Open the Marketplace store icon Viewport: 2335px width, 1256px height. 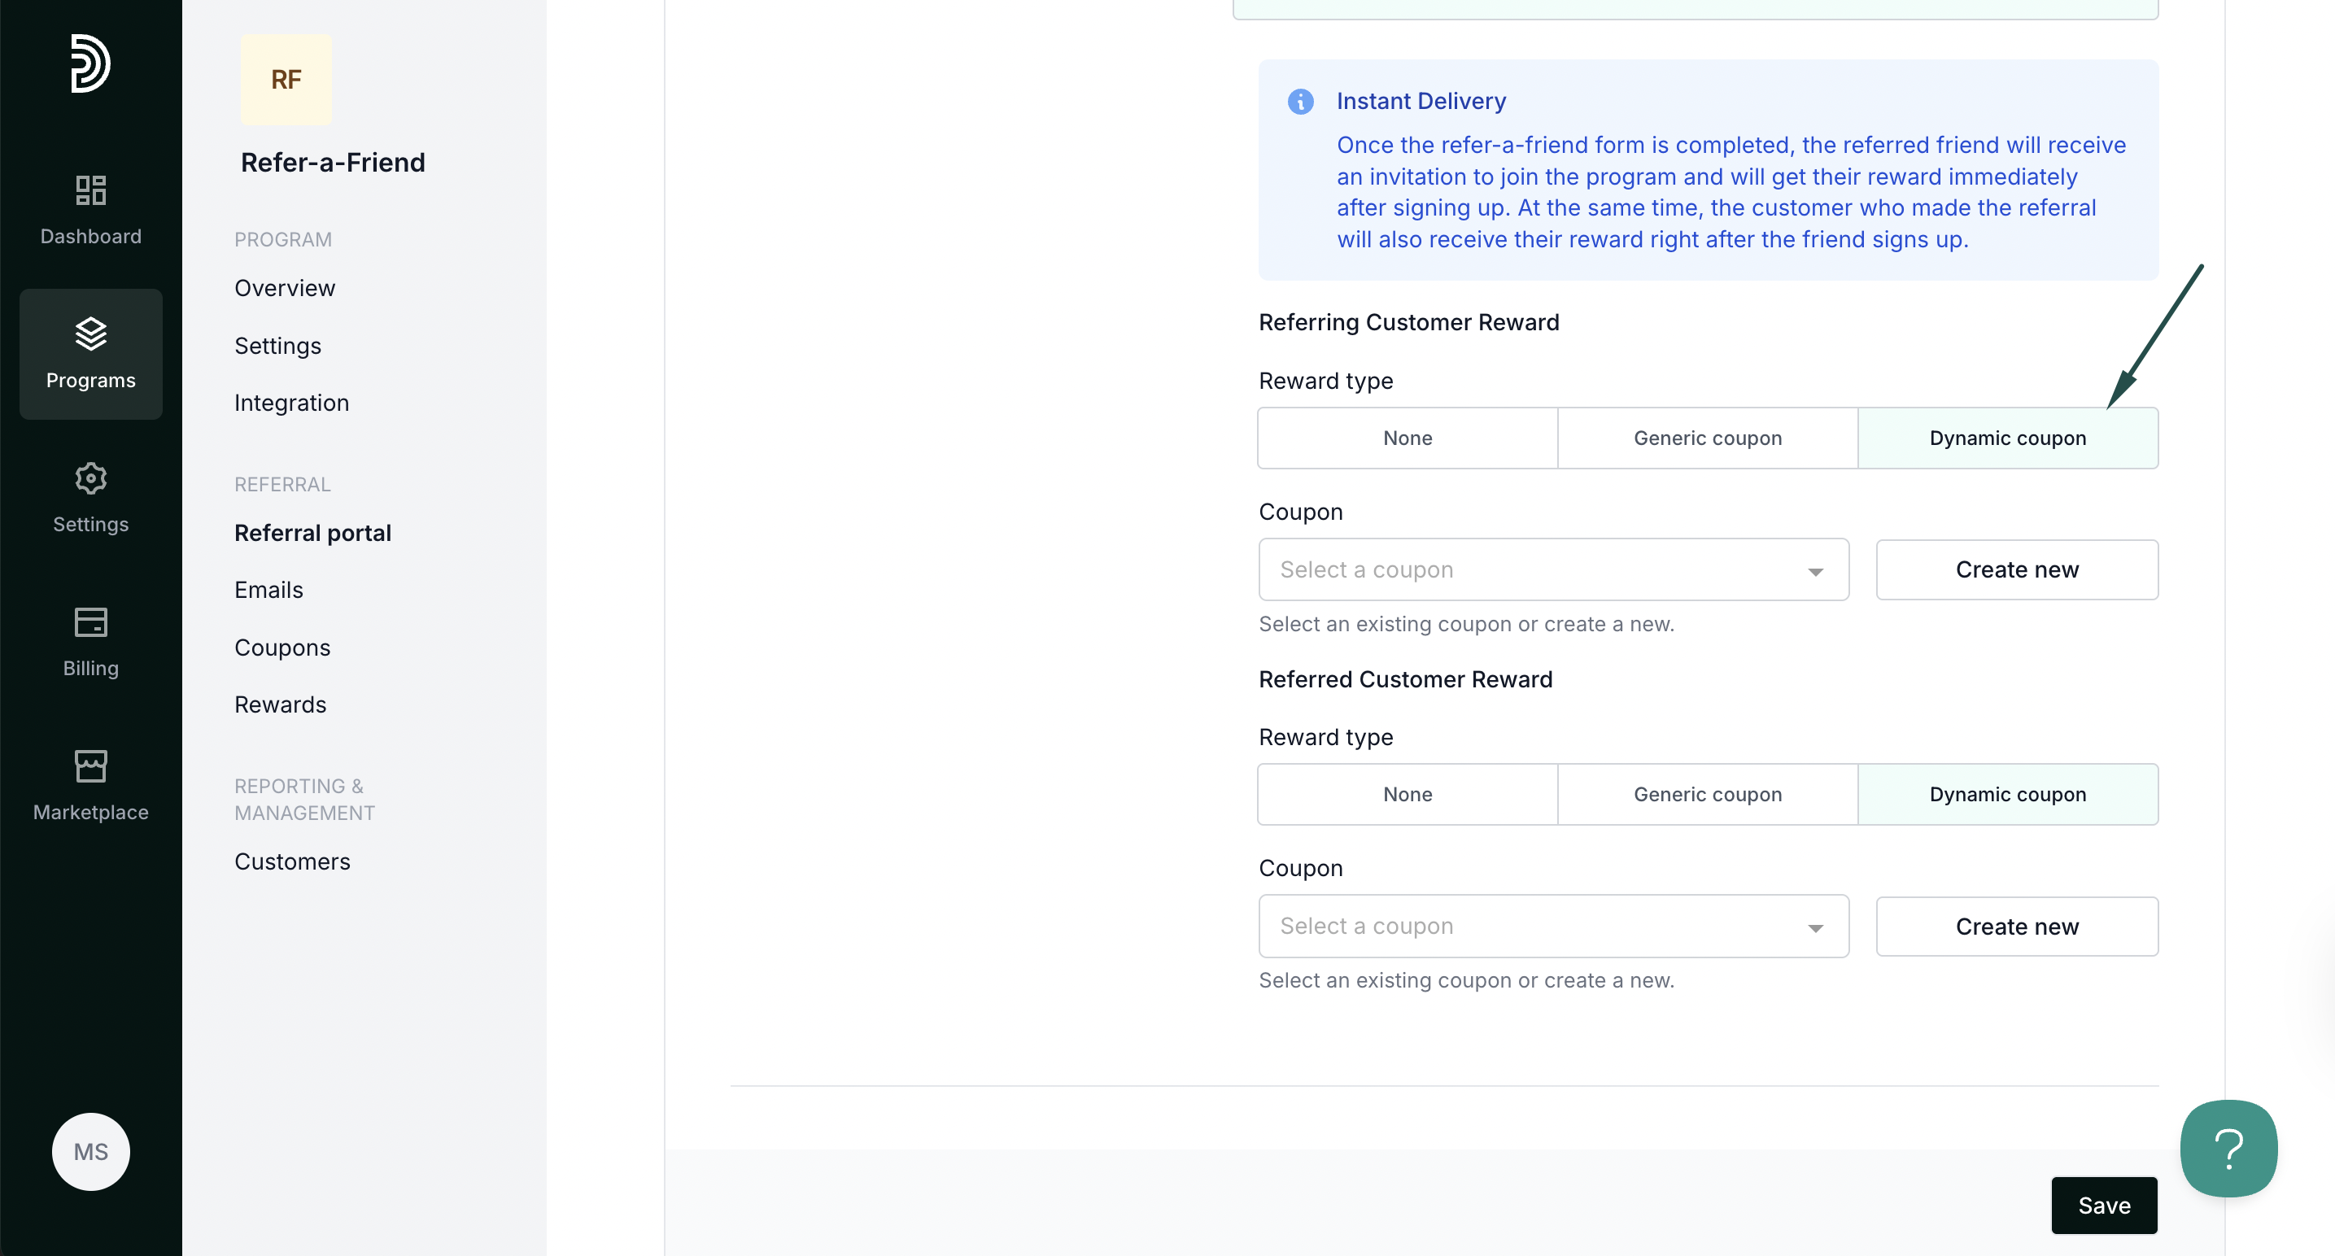(90, 765)
